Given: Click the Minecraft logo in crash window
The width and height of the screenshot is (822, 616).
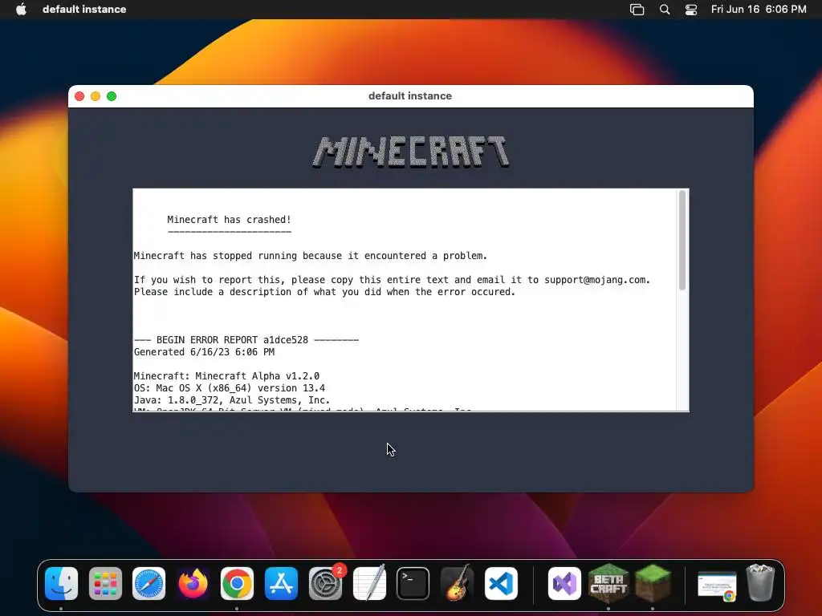Looking at the screenshot, I should click(x=410, y=152).
